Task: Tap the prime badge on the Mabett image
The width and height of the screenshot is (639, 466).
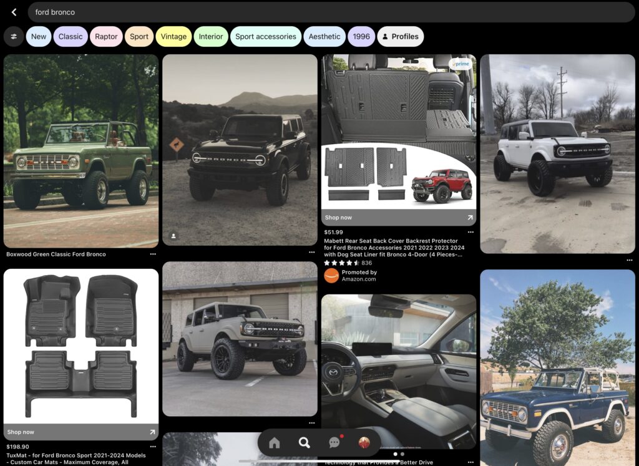Action: (x=461, y=64)
